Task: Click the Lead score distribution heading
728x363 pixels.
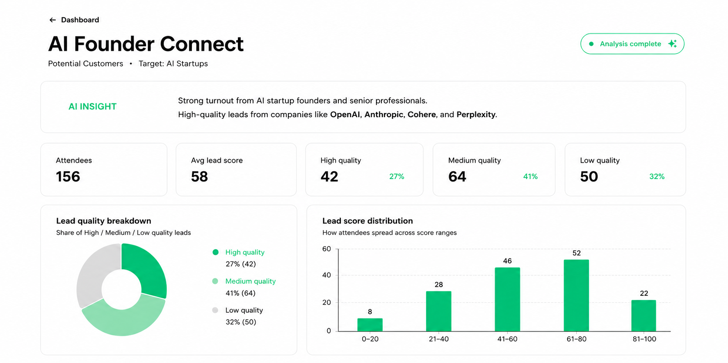Action: click(x=367, y=221)
